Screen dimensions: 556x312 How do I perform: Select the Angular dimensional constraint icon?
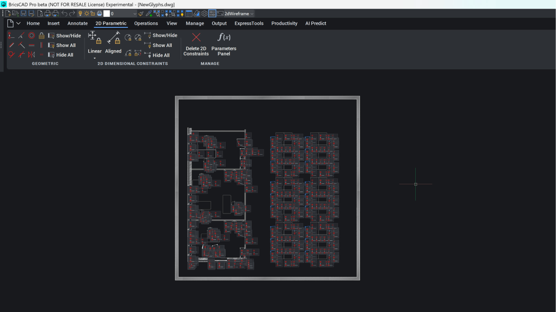128,53
